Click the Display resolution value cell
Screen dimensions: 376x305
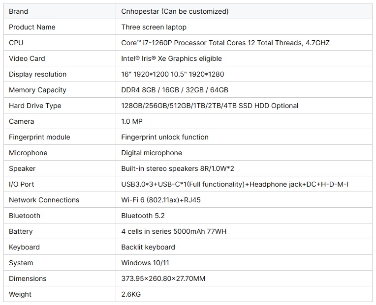click(172, 74)
